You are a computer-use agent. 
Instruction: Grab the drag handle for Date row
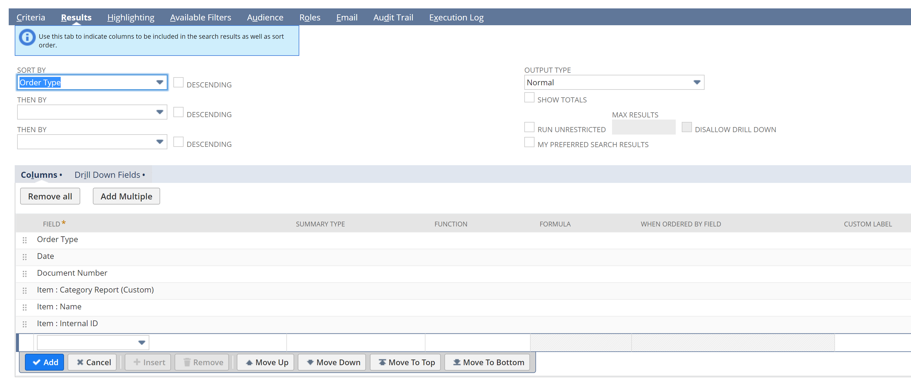(x=25, y=257)
